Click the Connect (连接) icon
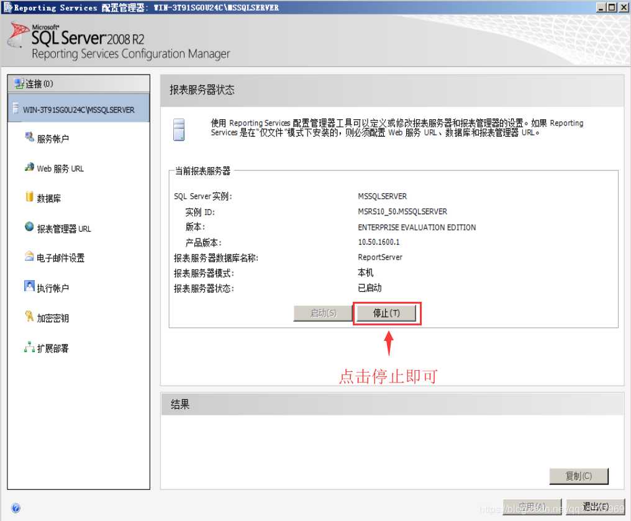The height and width of the screenshot is (521, 631). pos(19,84)
